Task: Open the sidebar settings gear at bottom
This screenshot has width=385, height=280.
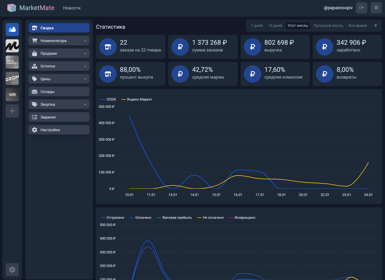Action: (12, 270)
